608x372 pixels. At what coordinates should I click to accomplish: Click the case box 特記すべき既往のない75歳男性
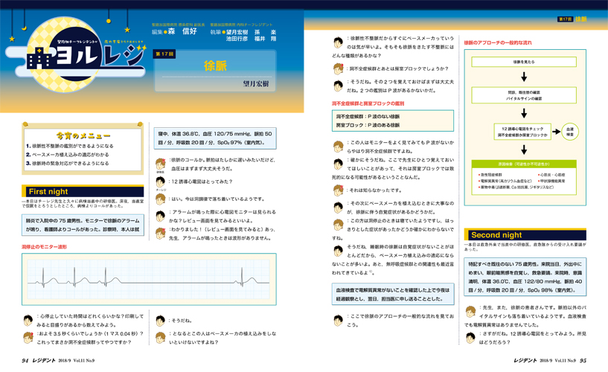click(x=525, y=277)
